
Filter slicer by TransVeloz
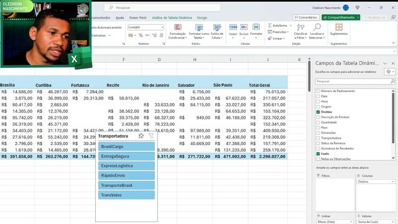pyautogui.click(x=126, y=195)
